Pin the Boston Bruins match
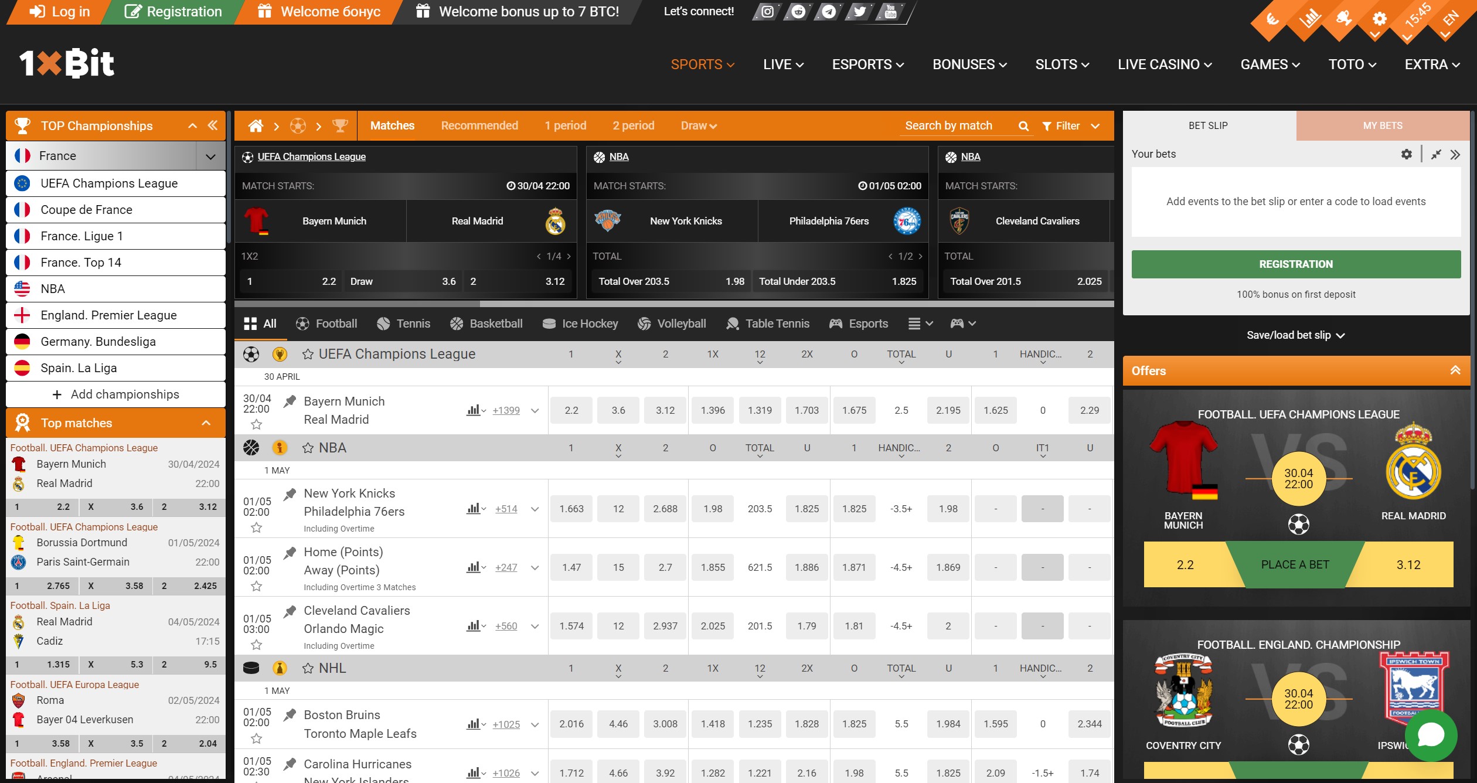 click(x=290, y=715)
